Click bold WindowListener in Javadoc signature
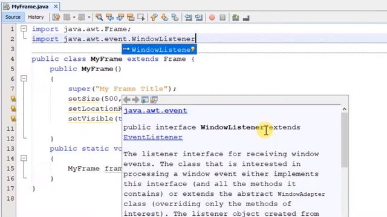This screenshot has height=217, width=387. pos(232,127)
